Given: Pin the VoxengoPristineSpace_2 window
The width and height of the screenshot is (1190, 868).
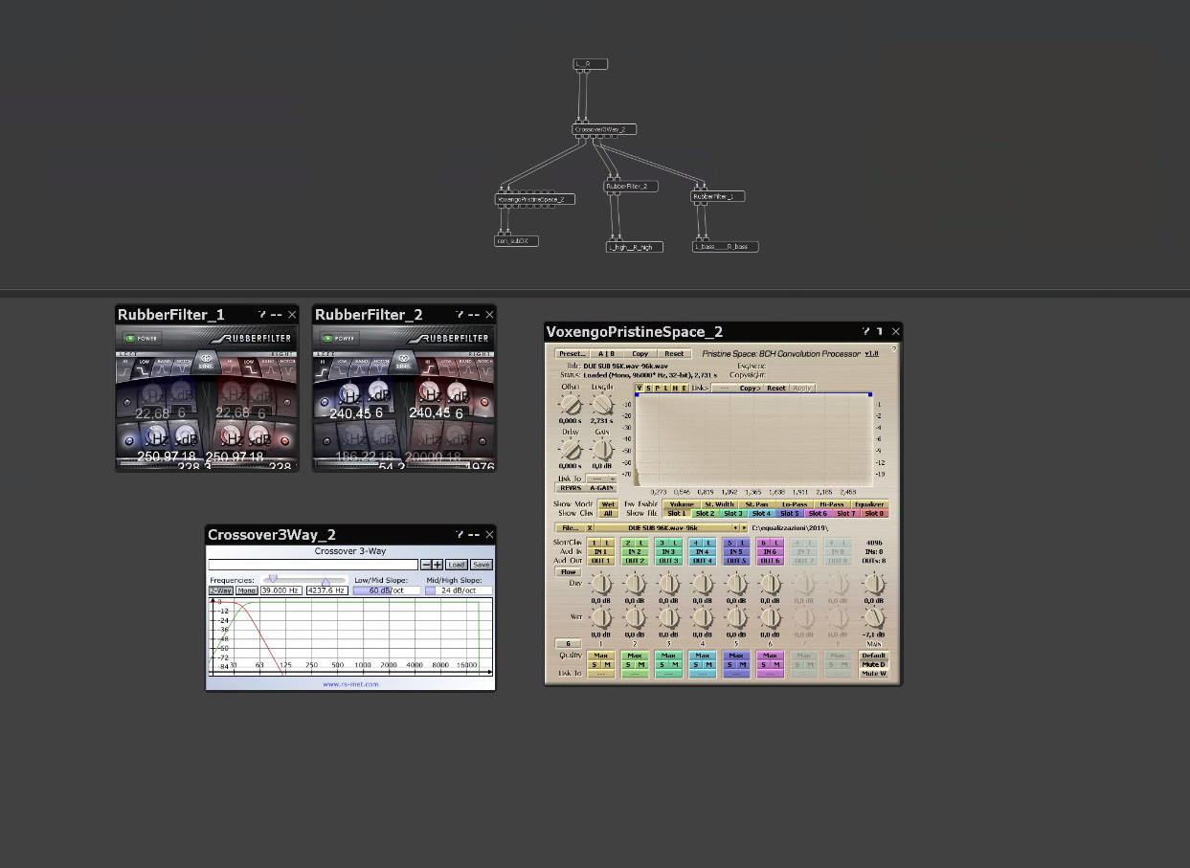Looking at the screenshot, I should [880, 331].
